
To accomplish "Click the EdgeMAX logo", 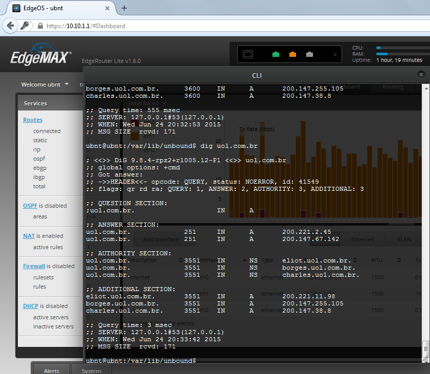I will [x=41, y=55].
